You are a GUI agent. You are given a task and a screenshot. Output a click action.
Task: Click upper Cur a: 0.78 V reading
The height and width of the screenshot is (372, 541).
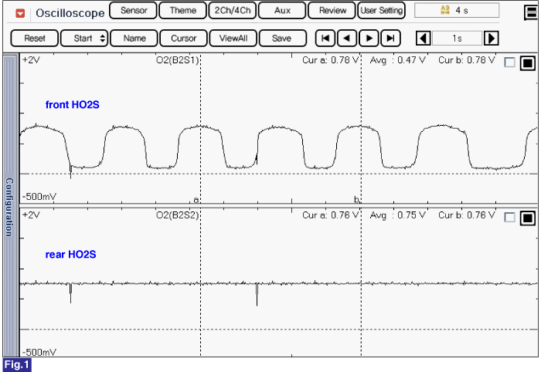click(x=331, y=60)
